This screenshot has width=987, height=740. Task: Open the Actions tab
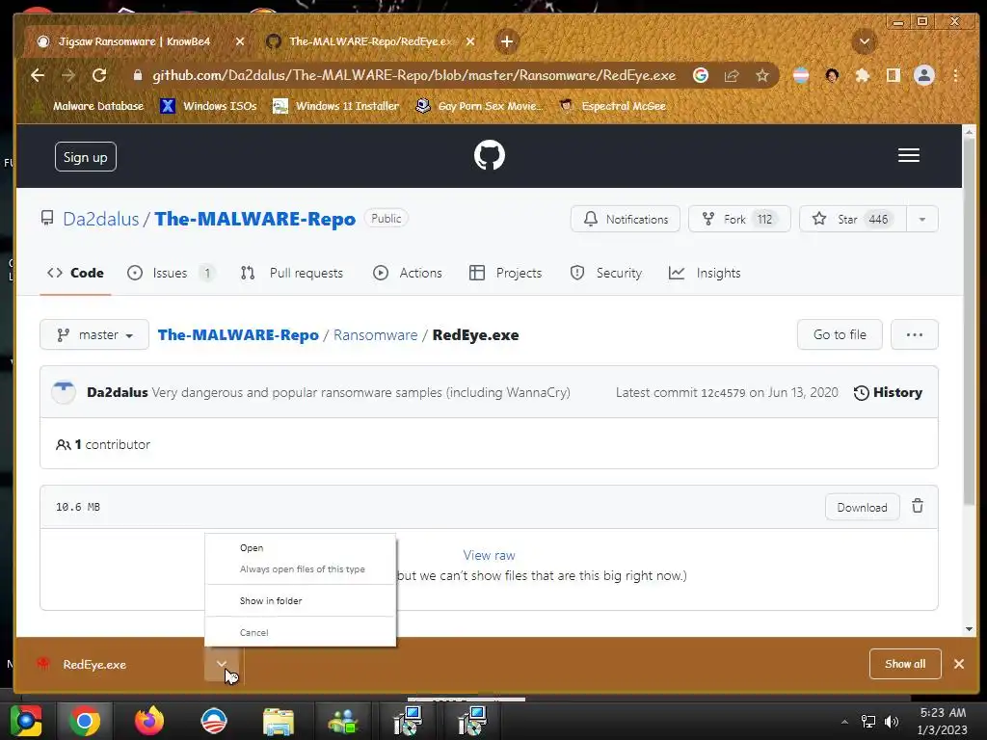click(x=408, y=273)
